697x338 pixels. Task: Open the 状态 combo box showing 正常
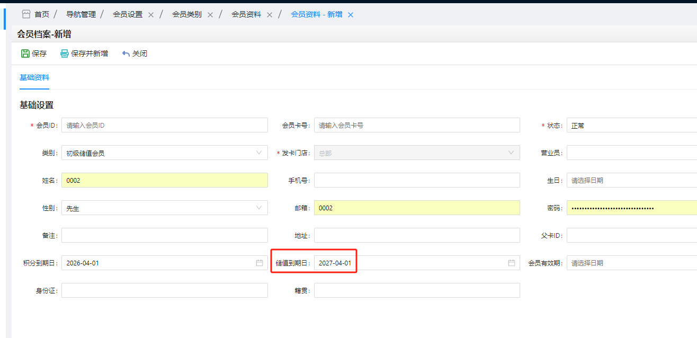632,125
